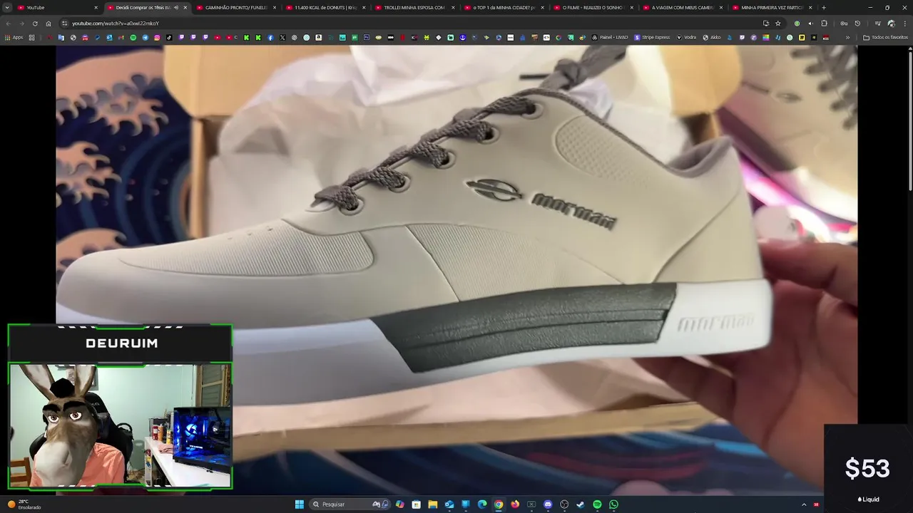Select 'O FILME - REALIZEI O SONHO' tab
The width and height of the screenshot is (913, 513).
593,7
